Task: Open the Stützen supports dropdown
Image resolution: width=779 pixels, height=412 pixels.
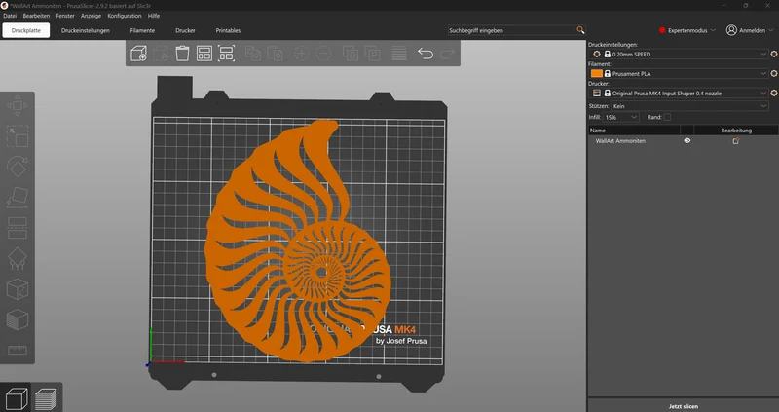Action: (690, 106)
